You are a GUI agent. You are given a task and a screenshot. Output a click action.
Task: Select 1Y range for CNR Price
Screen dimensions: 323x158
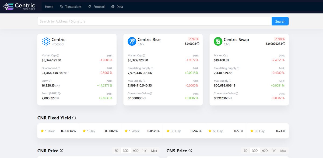[x=145, y=151]
